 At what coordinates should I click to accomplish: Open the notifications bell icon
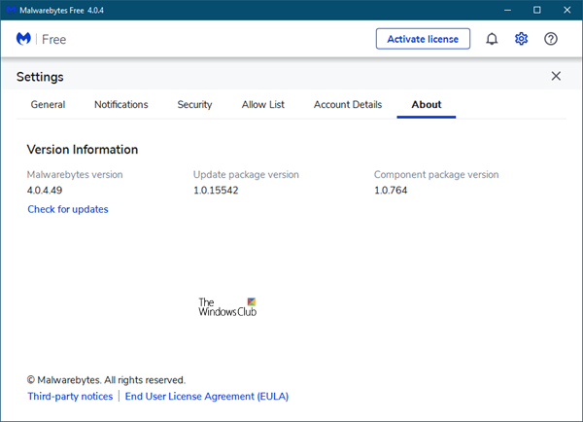pos(492,39)
